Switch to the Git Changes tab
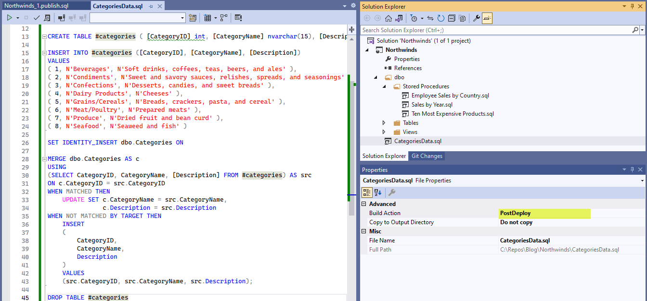Screen dimensions: 647x301 [x=427, y=156]
